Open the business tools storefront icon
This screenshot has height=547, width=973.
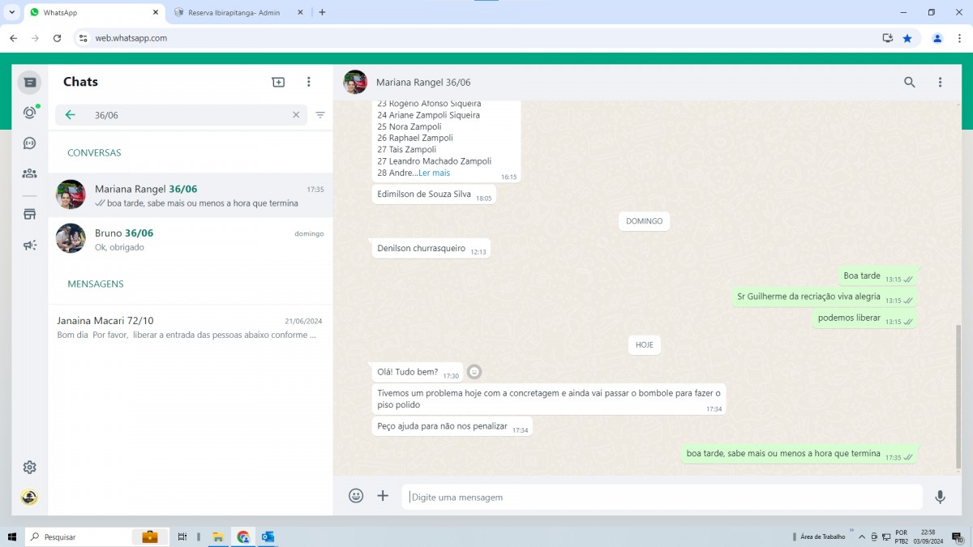[x=30, y=215]
